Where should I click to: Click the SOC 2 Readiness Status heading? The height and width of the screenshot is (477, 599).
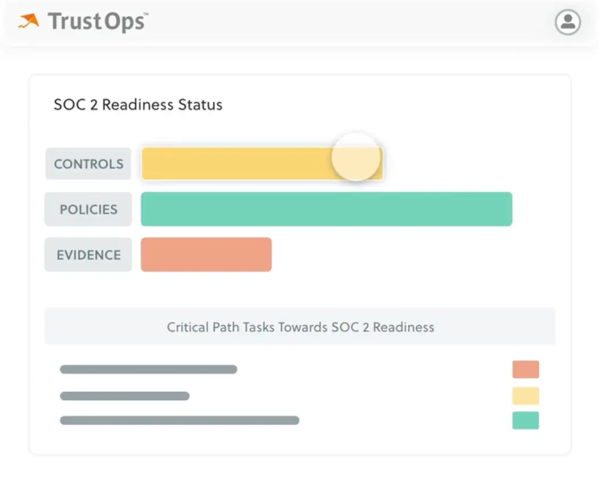tap(138, 104)
